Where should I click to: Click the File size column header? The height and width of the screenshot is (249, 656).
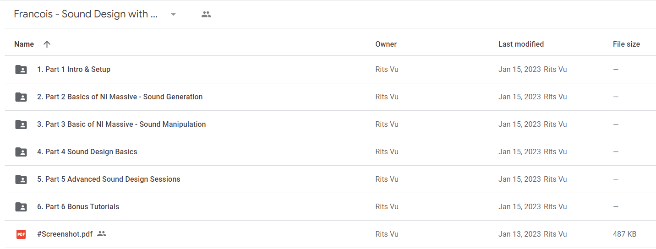tap(626, 44)
